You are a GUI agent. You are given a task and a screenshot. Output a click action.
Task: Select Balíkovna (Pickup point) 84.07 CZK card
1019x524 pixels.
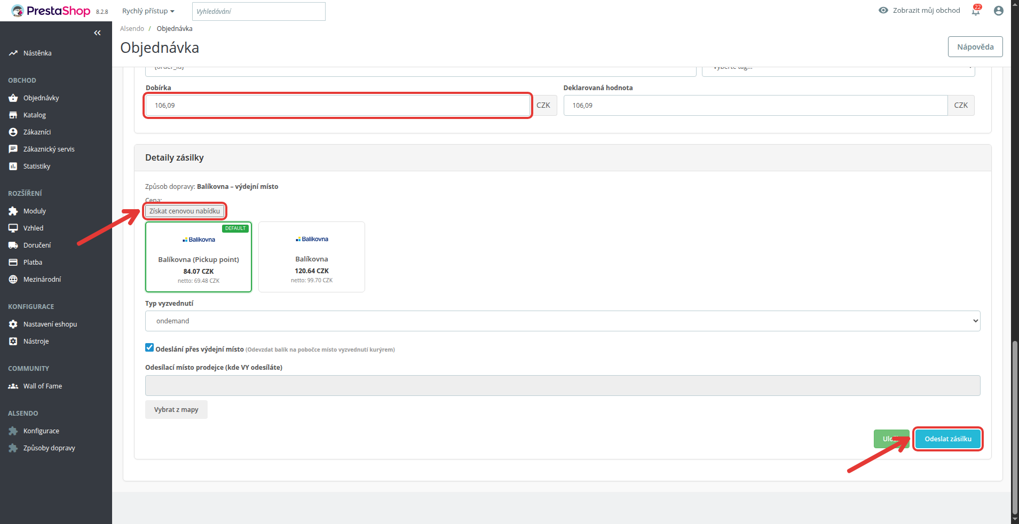click(x=199, y=257)
